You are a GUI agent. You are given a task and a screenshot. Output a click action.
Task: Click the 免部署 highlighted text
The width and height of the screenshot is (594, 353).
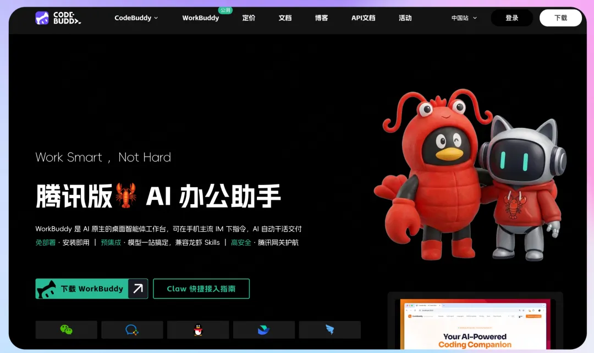click(46, 243)
